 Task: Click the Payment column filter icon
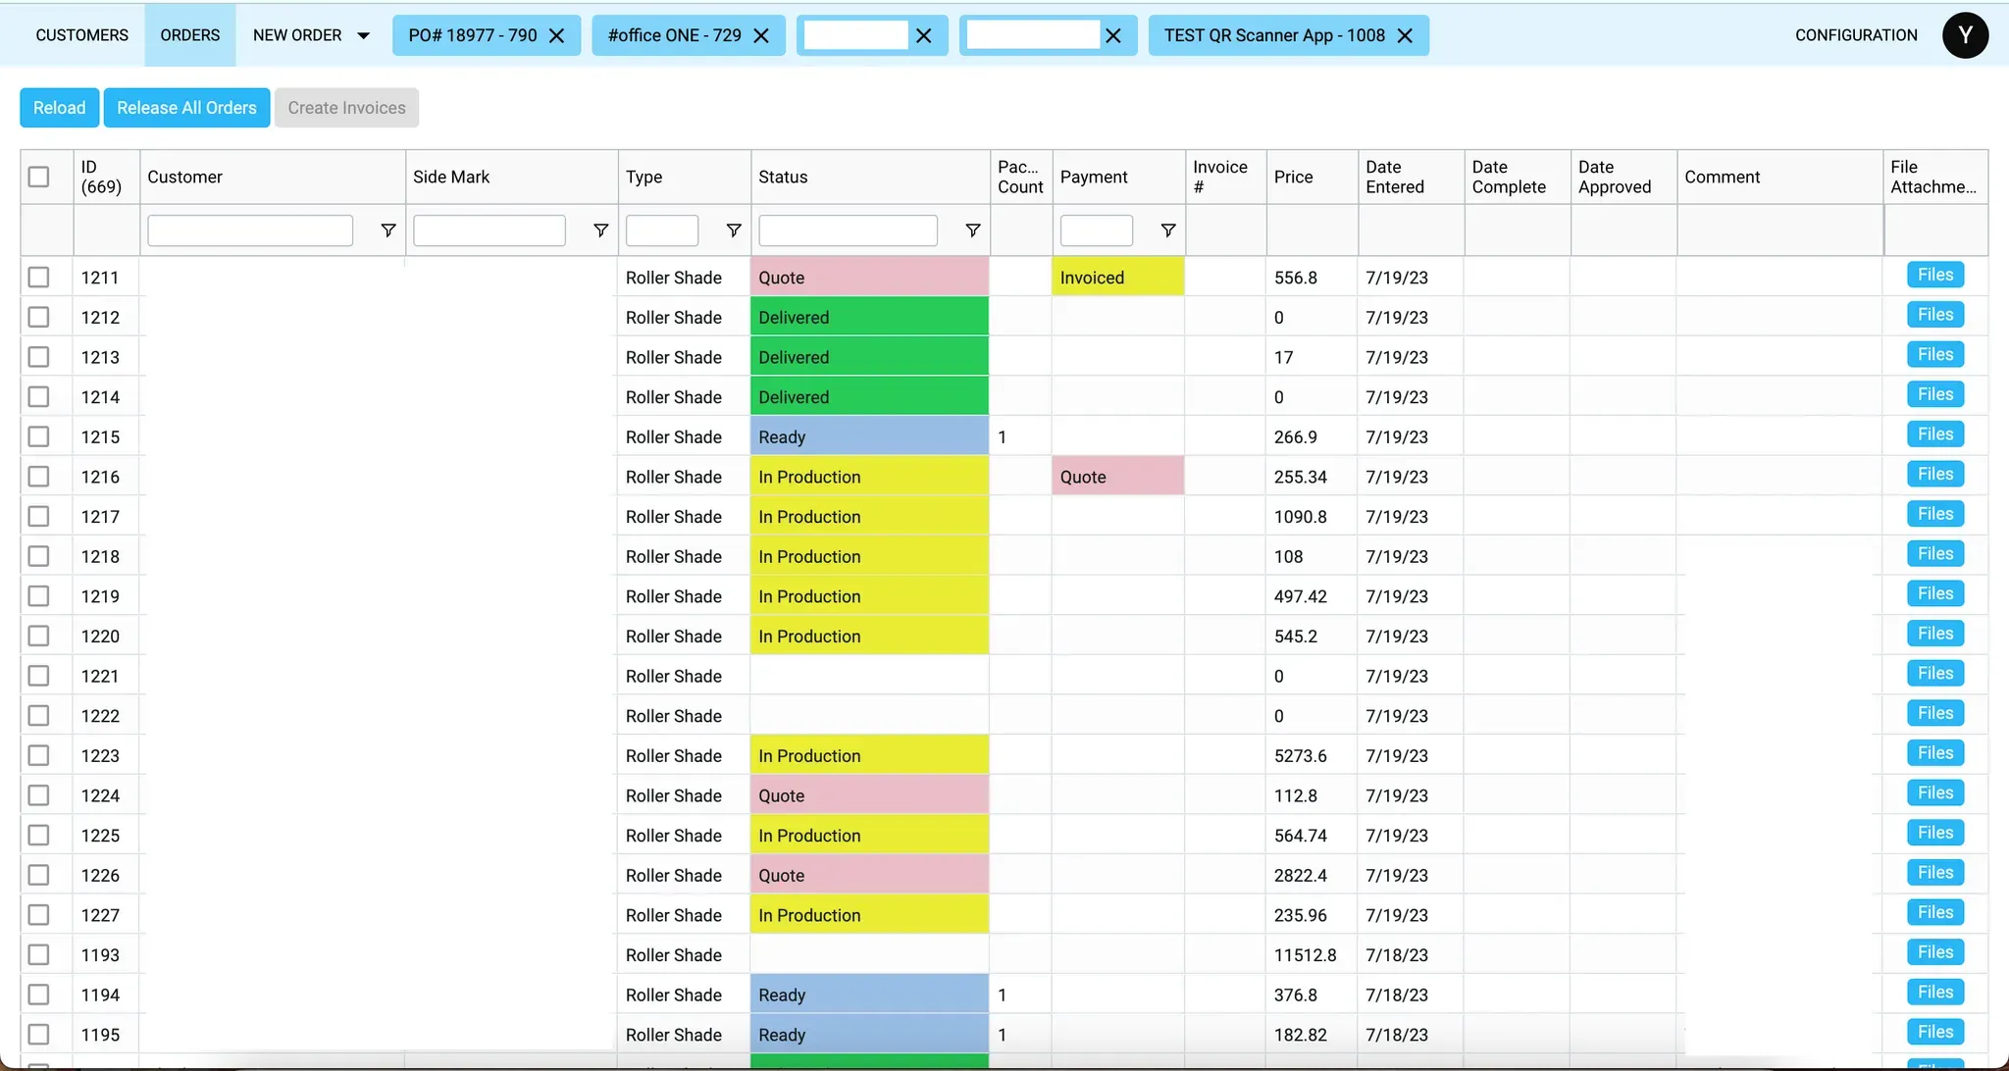[x=1168, y=230]
